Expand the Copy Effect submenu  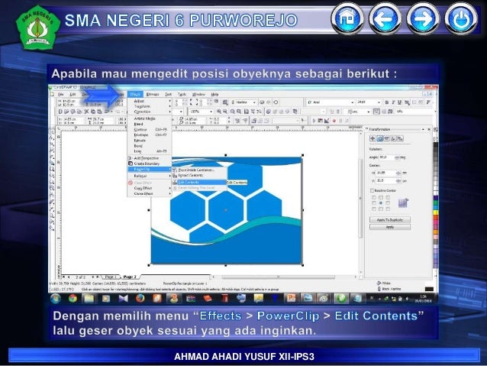pos(150,188)
